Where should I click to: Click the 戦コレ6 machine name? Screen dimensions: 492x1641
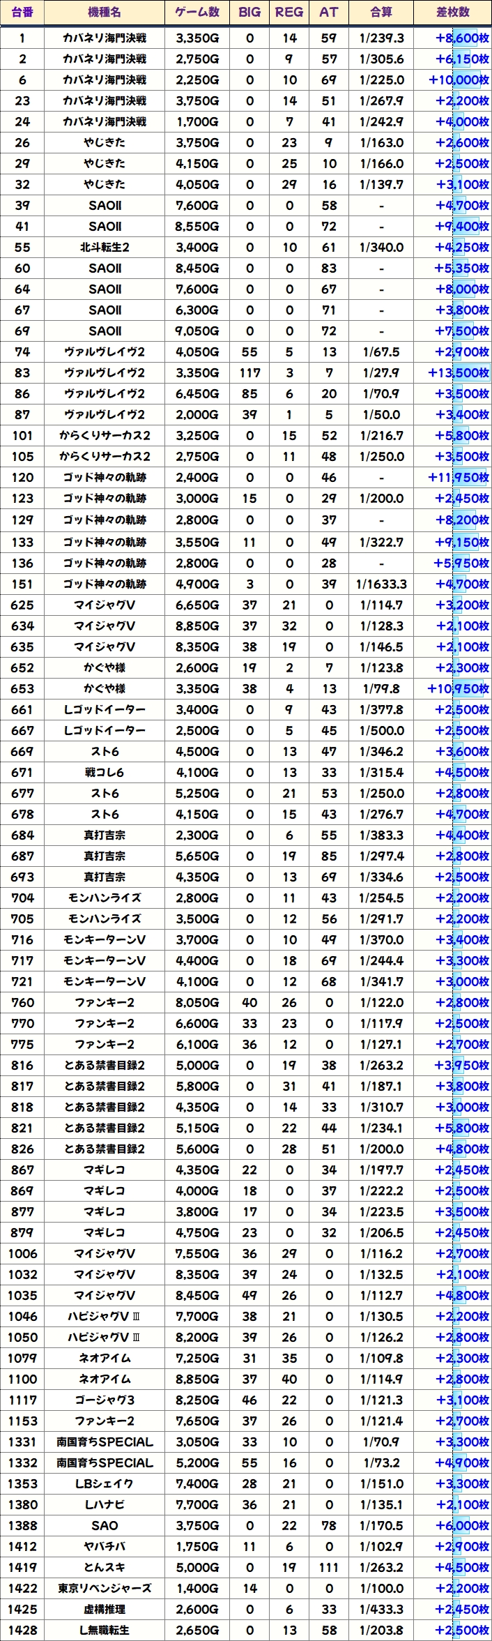105,772
